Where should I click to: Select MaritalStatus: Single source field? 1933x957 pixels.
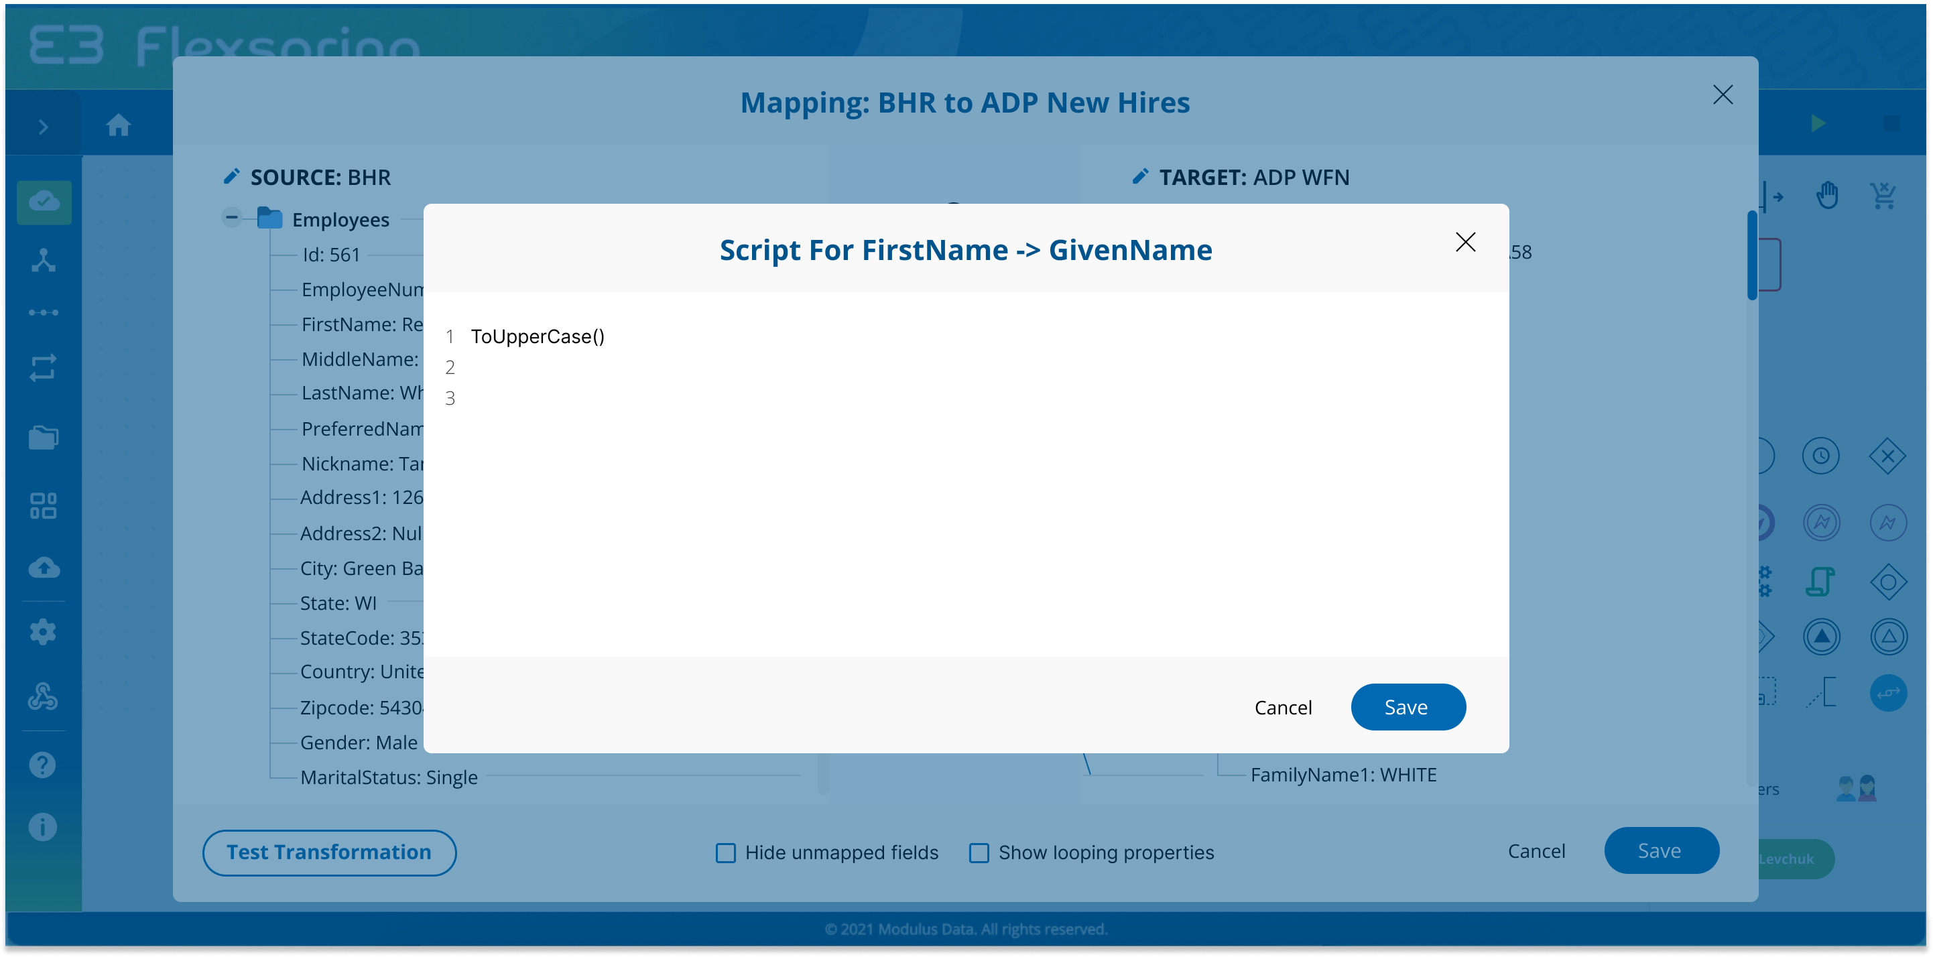tap(388, 777)
